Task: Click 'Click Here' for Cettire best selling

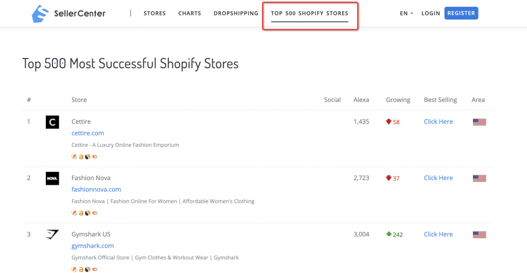Action: [x=438, y=122]
